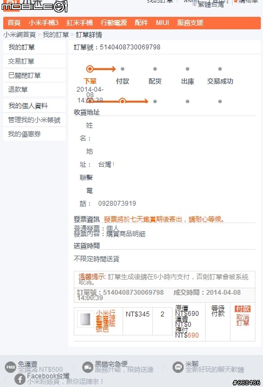The width and height of the screenshot is (263, 387).
Task: Click the FREE 免運費 badge icon
Action: (x=11, y=367)
